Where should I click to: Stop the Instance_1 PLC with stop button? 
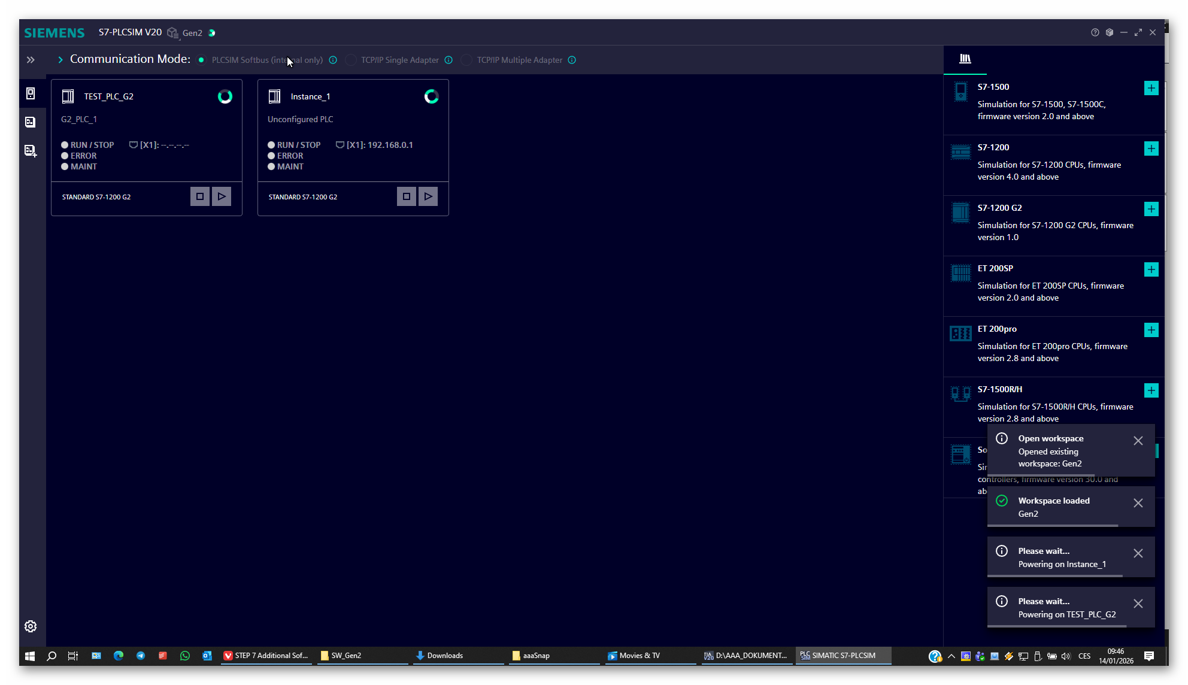pyautogui.click(x=406, y=196)
